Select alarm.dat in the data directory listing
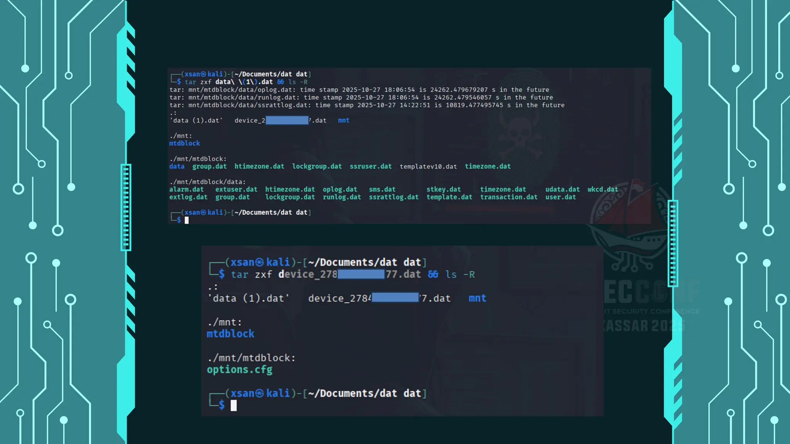The image size is (790, 444). coord(186,190)
